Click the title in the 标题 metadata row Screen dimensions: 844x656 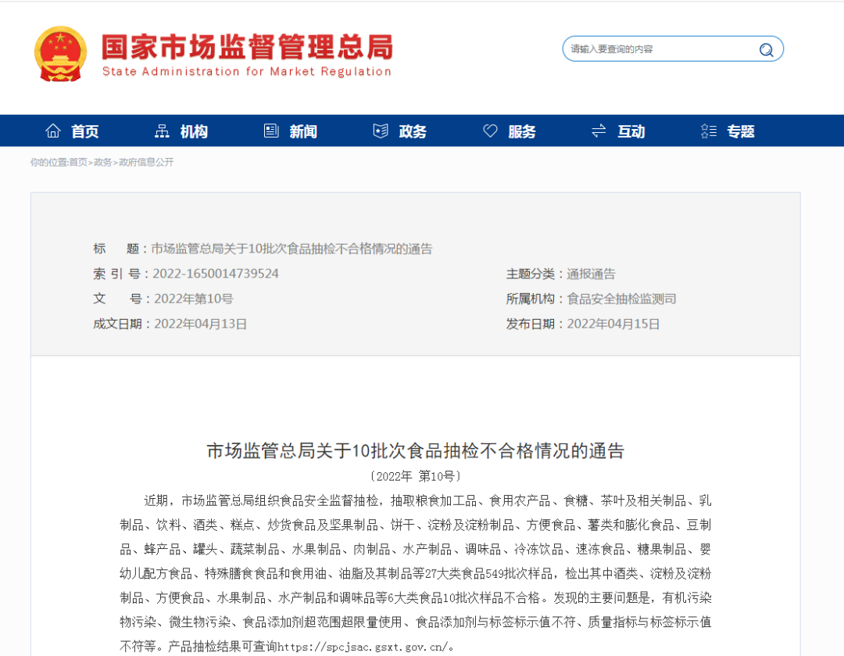291,249
